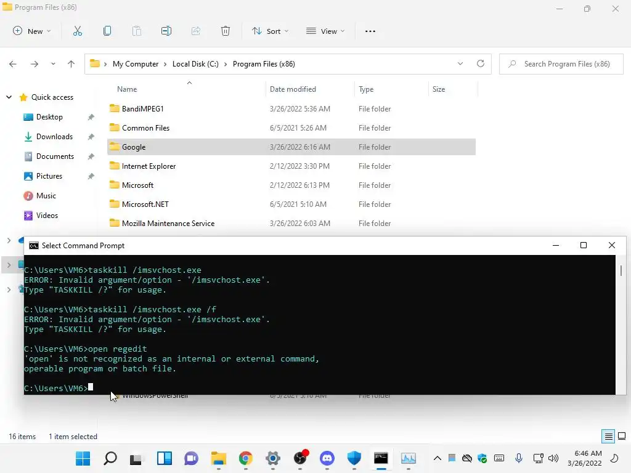The width and height of the screenshot is (631, 473).
Task: Click the OBS Studio taskbar icon
Action: pos(300,458)
